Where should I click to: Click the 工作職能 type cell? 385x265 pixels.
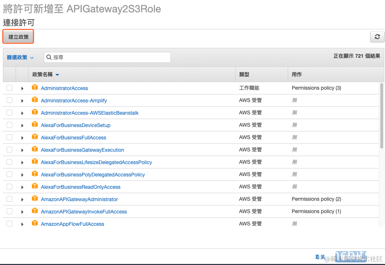pyautogui.click(x=249, y=88)
